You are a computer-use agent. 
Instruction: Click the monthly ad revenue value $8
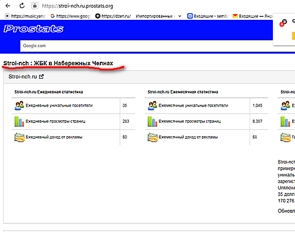pyautogui.click(x=255, y=137)
